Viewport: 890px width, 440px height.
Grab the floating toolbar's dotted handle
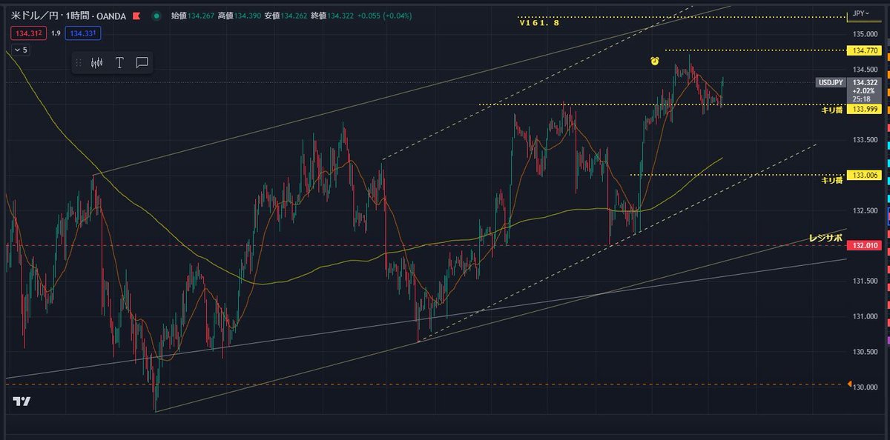click(79, 63)
